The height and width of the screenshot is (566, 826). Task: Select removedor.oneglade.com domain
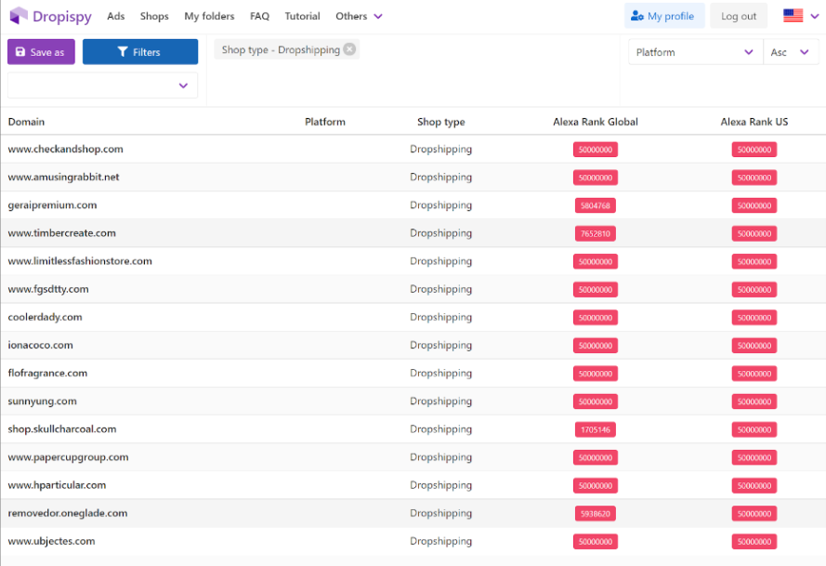[x=68, y=513]
